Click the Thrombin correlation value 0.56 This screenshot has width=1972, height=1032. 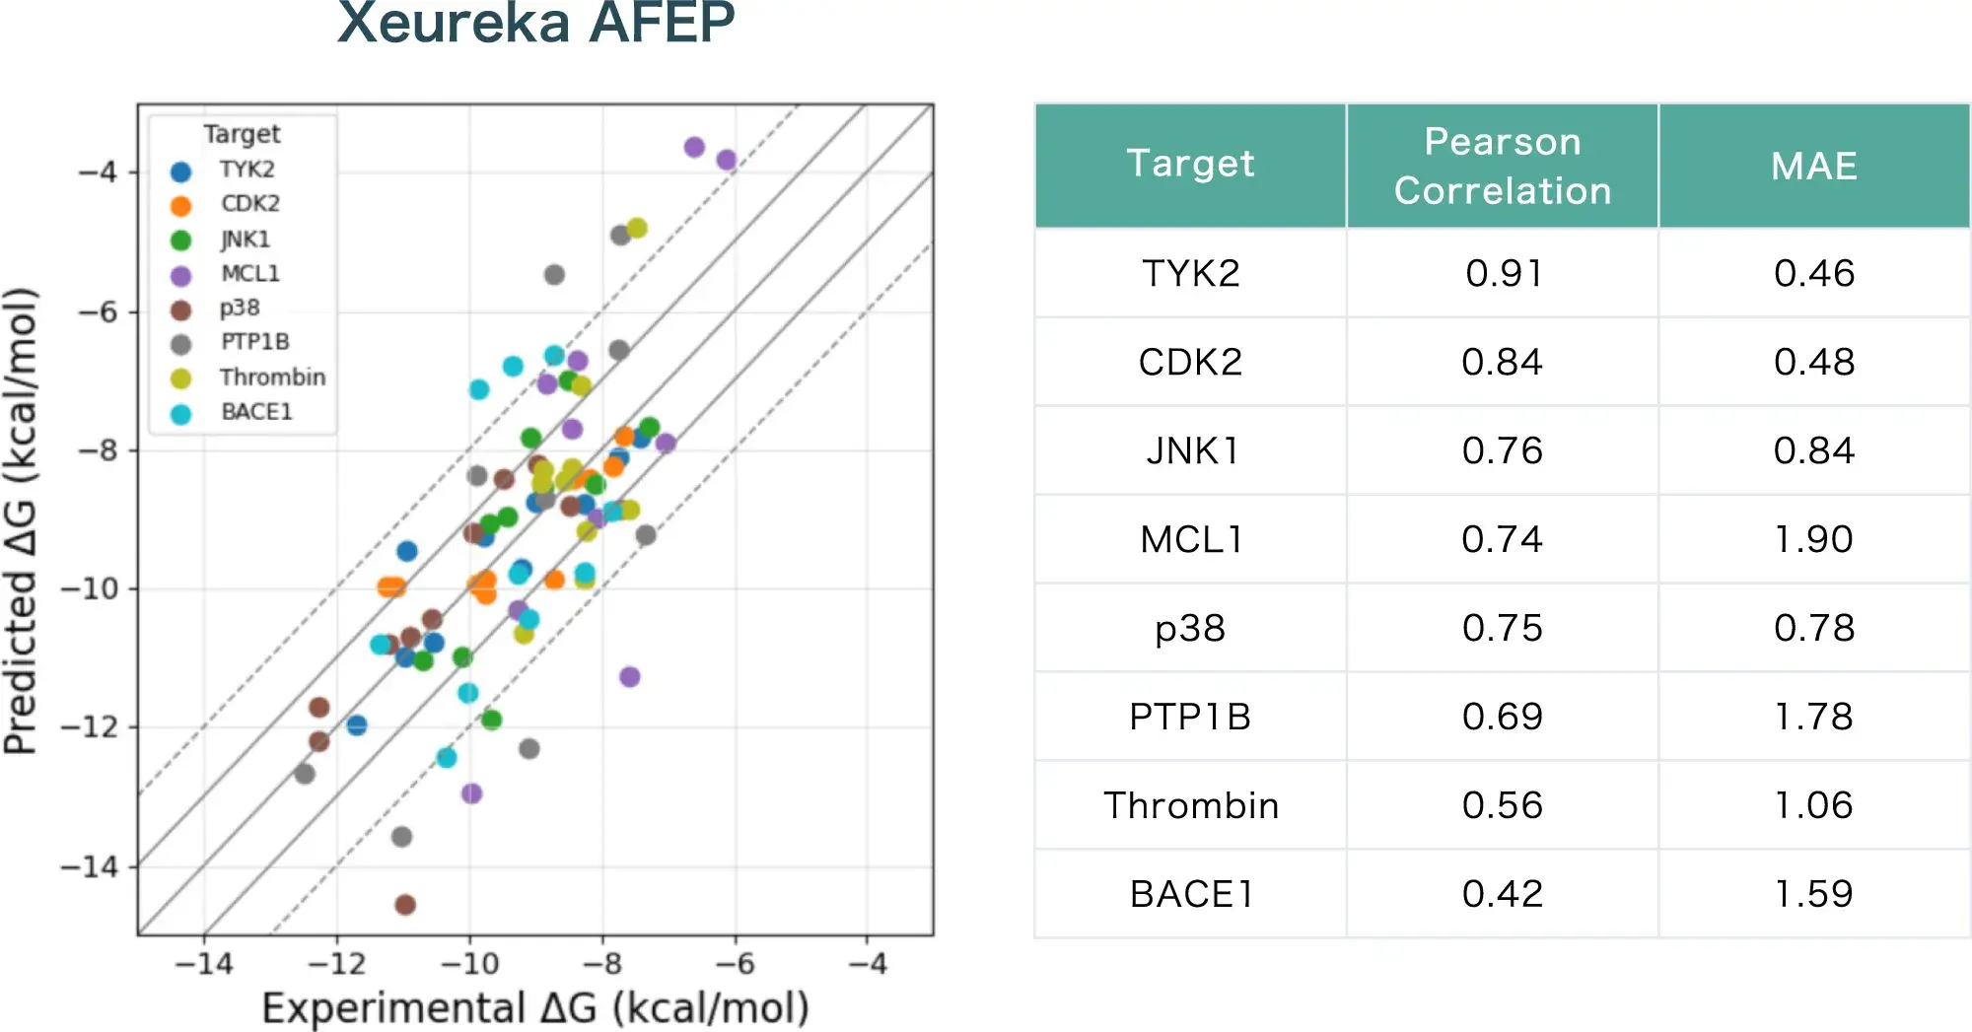[1503, 805]
